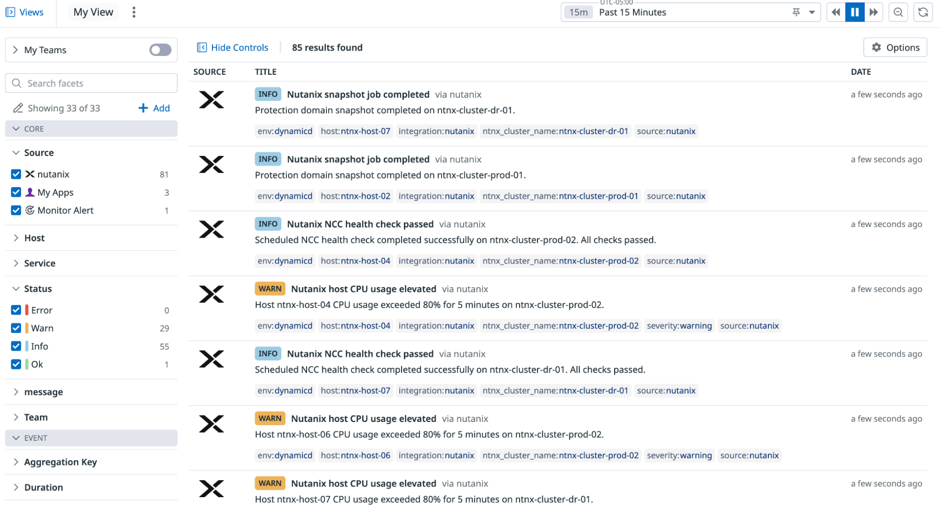Image resolution: width=940 pixels, height=507 pixels.
Task: Disable the Monitor Alert source filter
Action: [x=16, y=210]
